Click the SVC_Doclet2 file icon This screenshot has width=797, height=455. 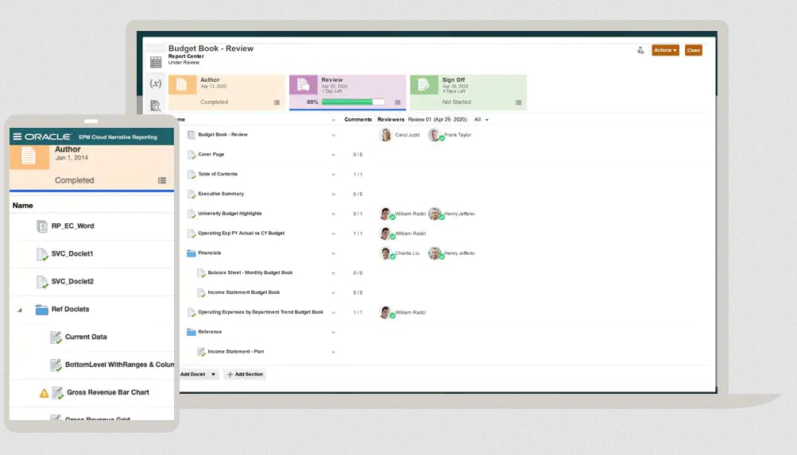coord(41,281)
